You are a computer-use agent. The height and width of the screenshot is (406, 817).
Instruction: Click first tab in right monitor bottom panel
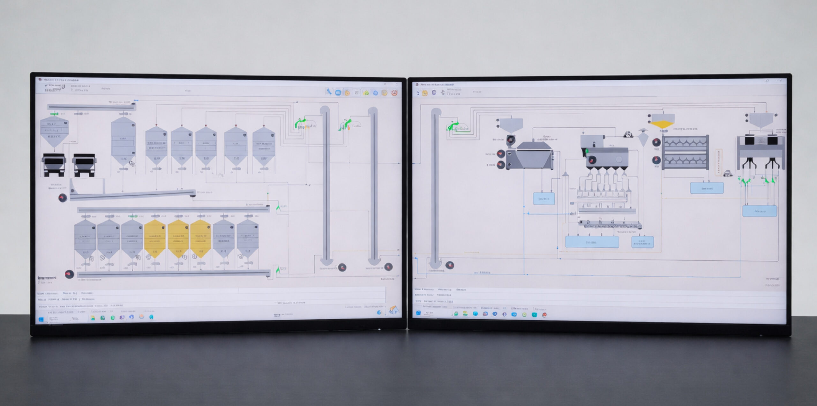(424, 289)
